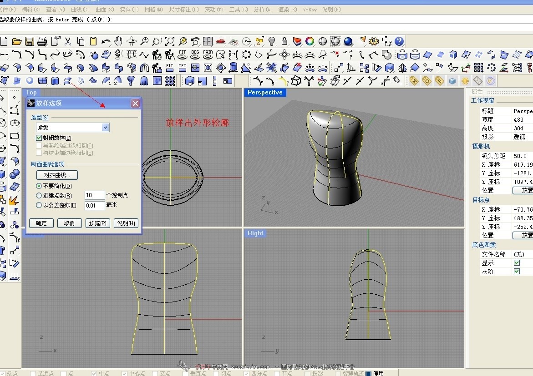Activate the Perspective viewport title
This screenshot has height=376, width=533.
(265, 92)
